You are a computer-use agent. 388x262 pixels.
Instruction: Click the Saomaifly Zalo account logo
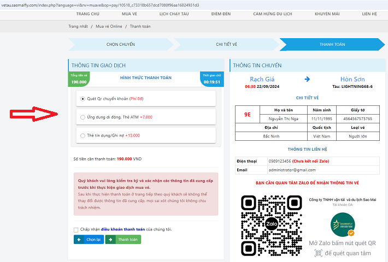(343, 225)
